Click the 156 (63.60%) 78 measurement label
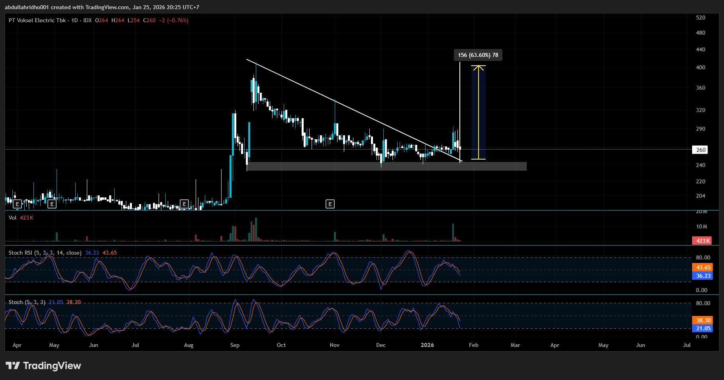Viewport: 724px width, 380px height. tap(478, 55)
